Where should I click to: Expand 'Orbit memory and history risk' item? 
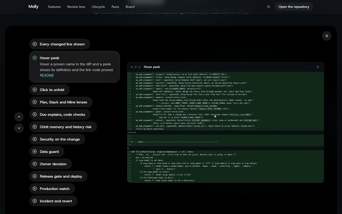pos(63,127)
